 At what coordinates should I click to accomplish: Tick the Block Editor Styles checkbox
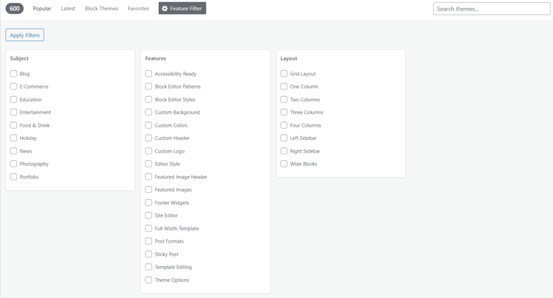149,99
